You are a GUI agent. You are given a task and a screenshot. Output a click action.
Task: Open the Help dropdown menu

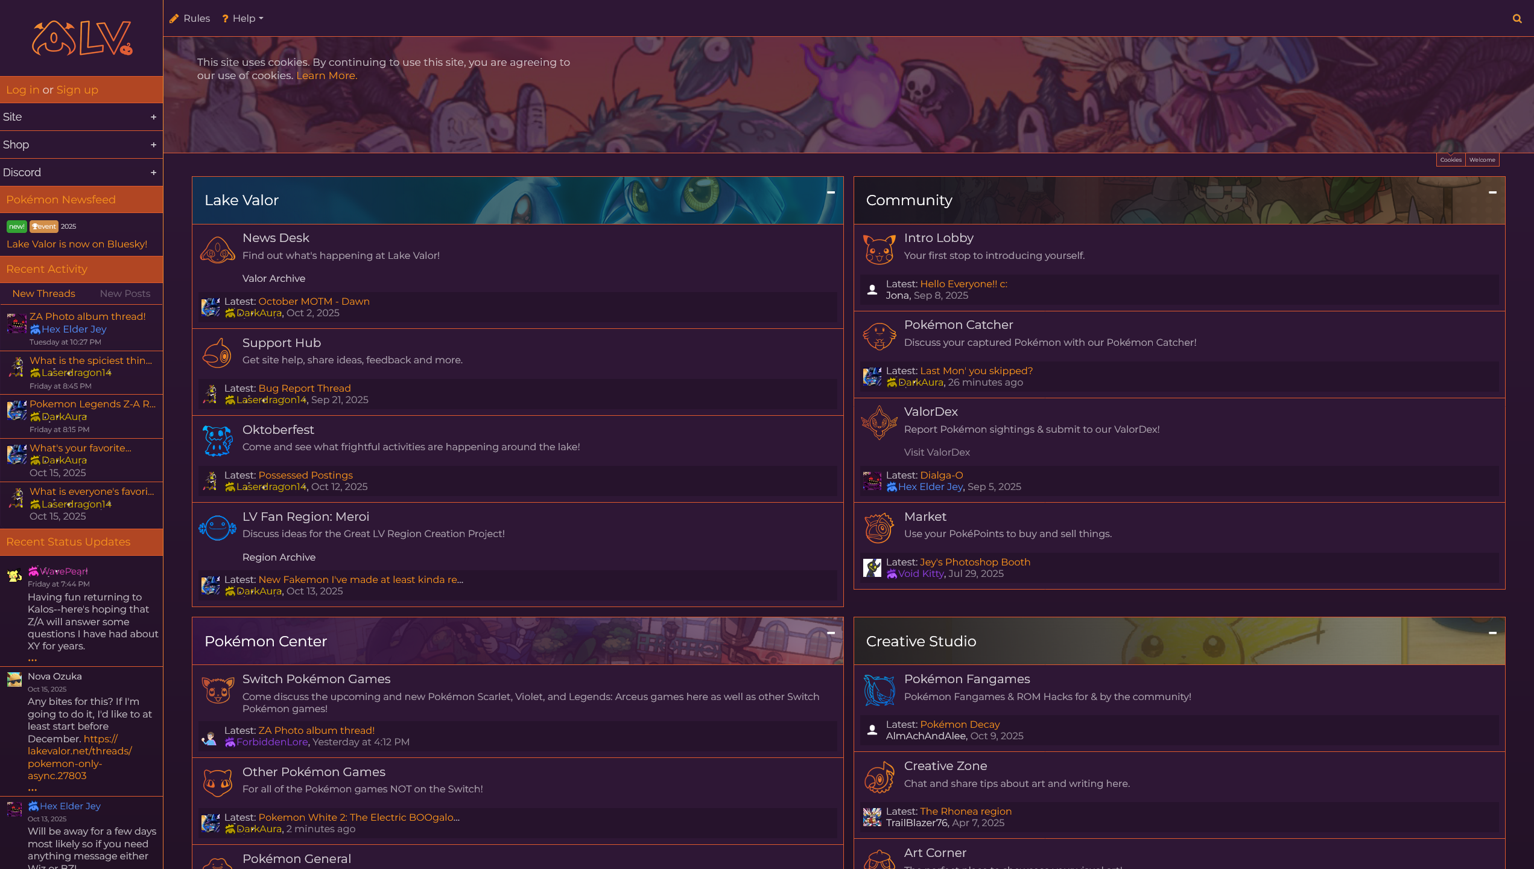point(242,19)
